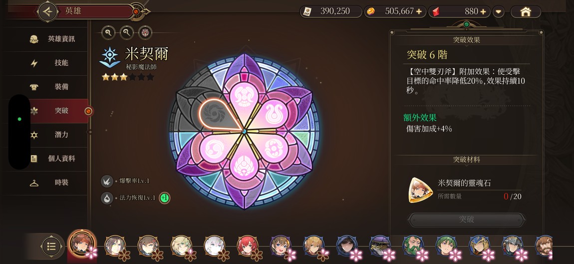Viewport: 574px width, 264px height.
Task: Click the crest icon above hero name
Action: coord(145,32)
